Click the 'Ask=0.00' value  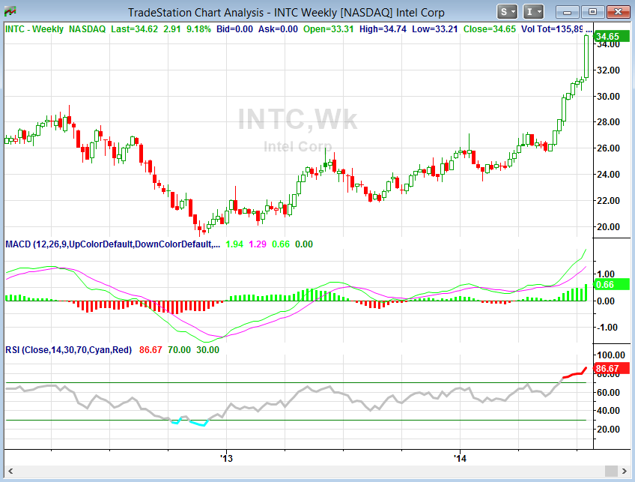click(278, 29)
